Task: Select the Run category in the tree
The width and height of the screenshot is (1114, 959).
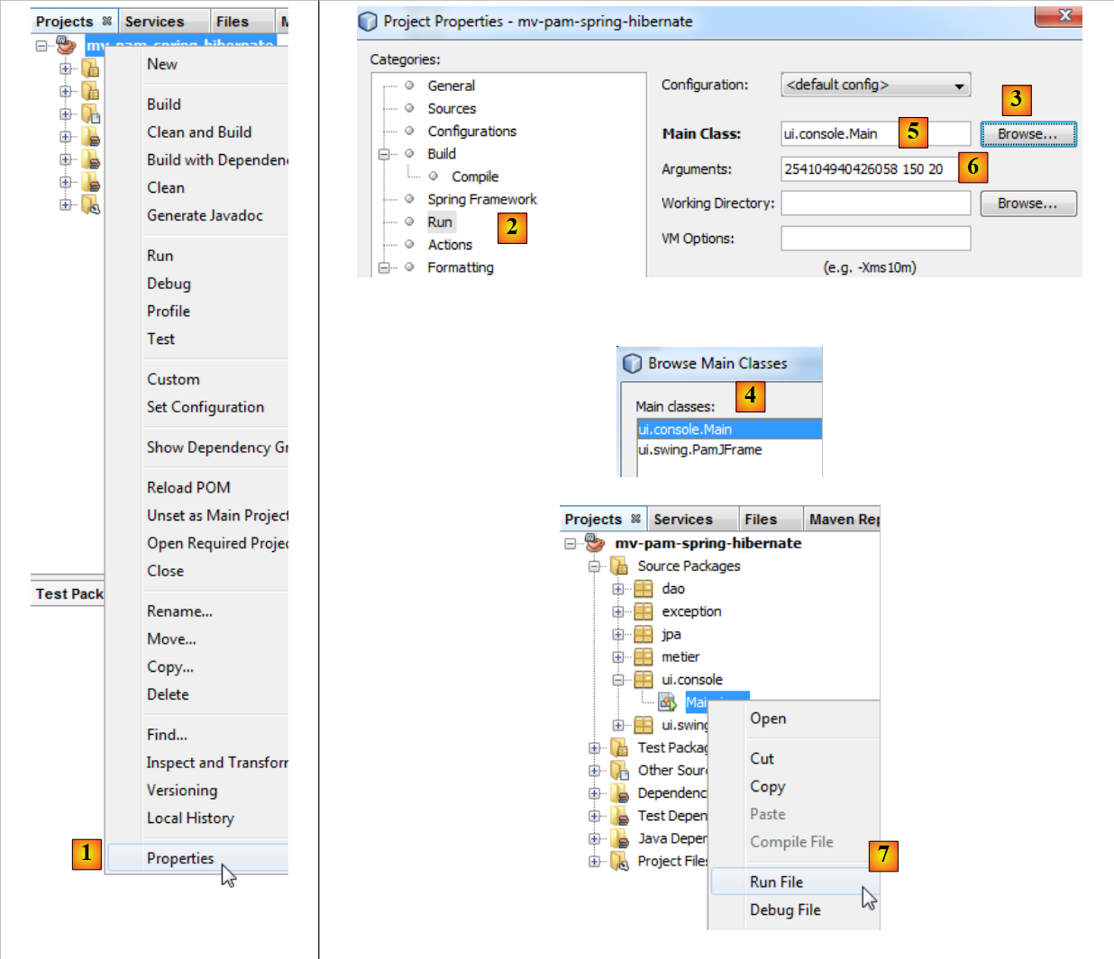Action: pos(440,222)
